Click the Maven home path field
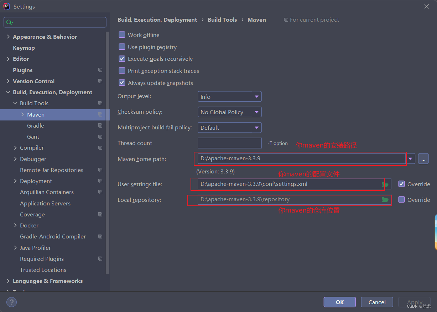 point(302,159)
